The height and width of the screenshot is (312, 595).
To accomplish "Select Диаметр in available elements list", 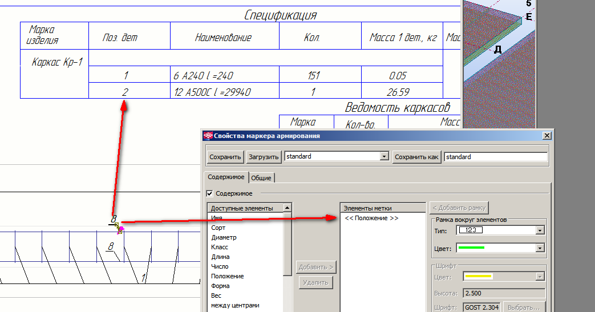I will (x=224, y=237).
